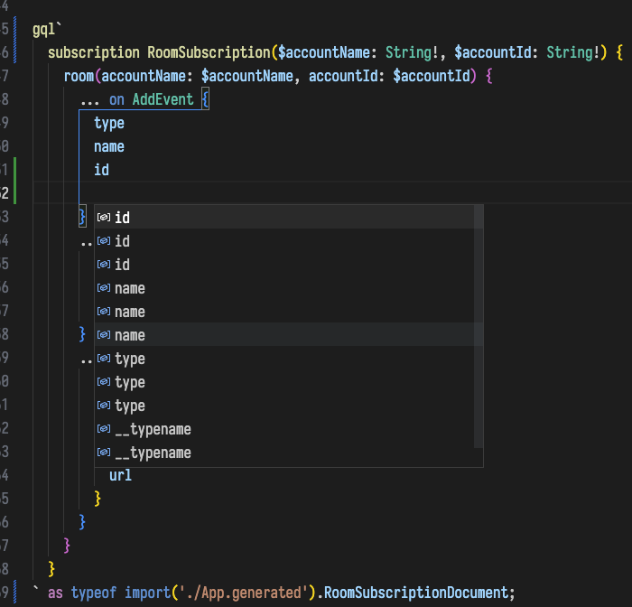This screenshot has width=632, height=607.
Task: Click the room field name
Action: (x=79, y=76)
